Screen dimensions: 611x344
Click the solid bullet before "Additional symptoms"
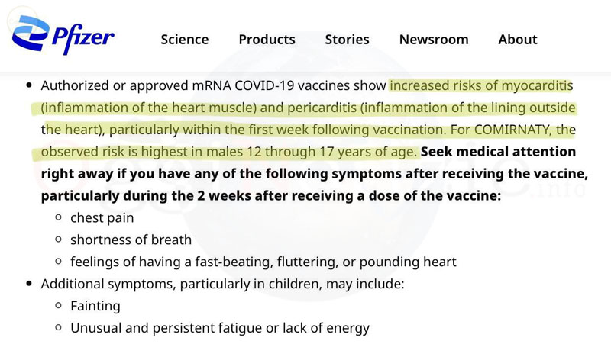[29, 285]
